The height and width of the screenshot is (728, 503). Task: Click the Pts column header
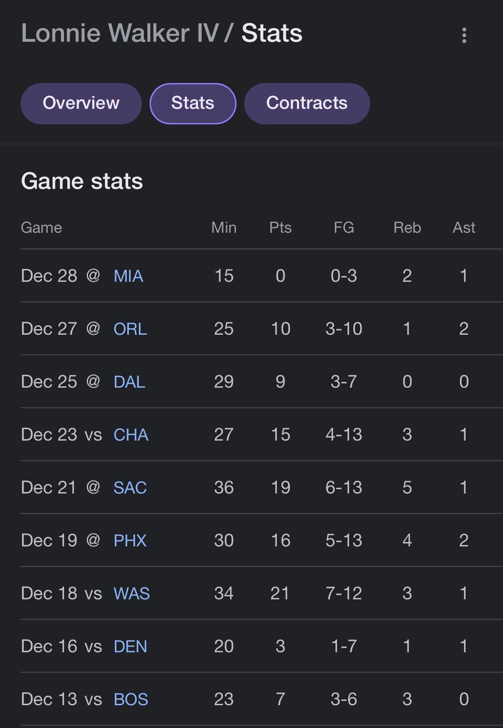point(280,228)
